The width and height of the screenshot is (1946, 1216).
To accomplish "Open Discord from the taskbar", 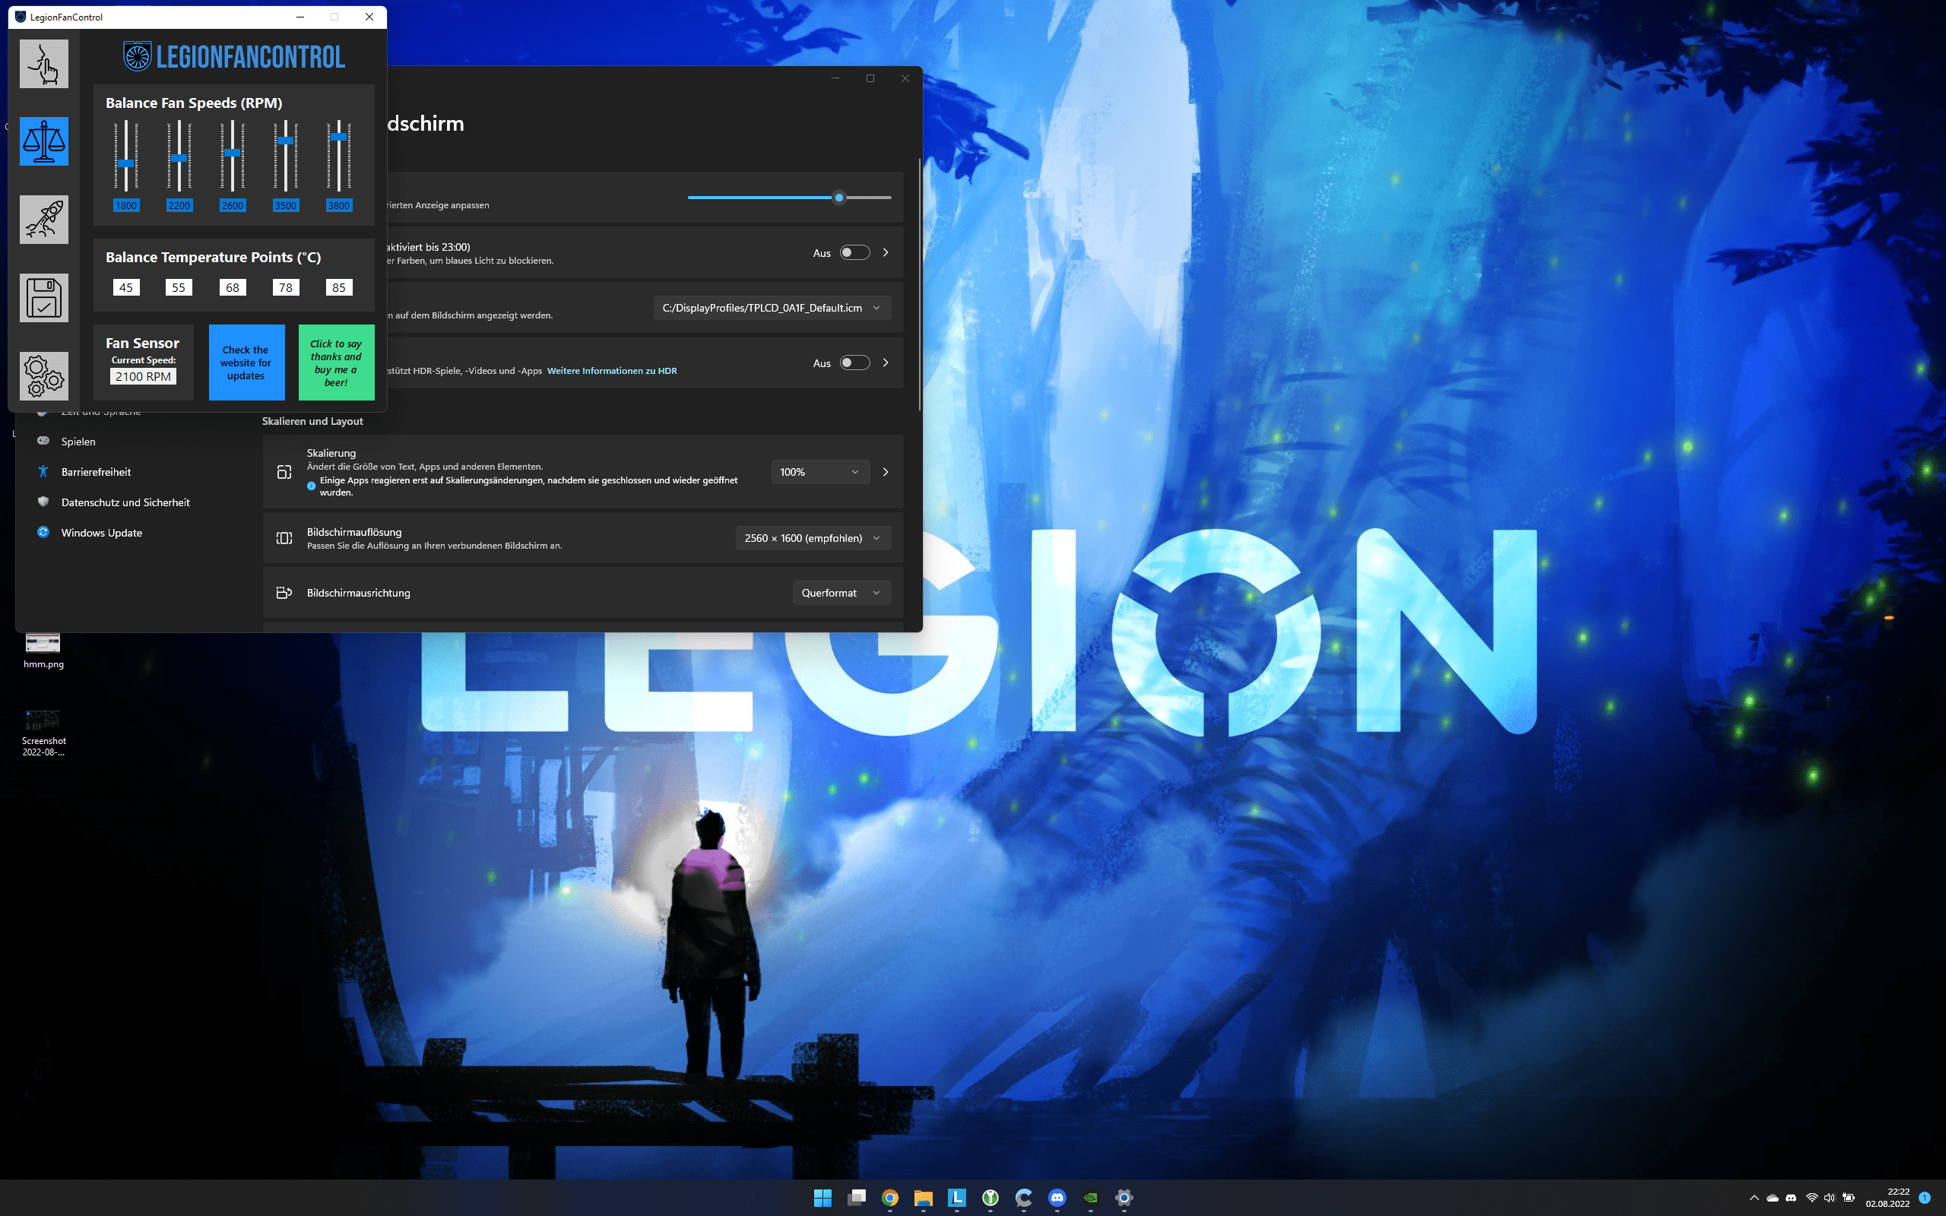I will [1057, 1198].
